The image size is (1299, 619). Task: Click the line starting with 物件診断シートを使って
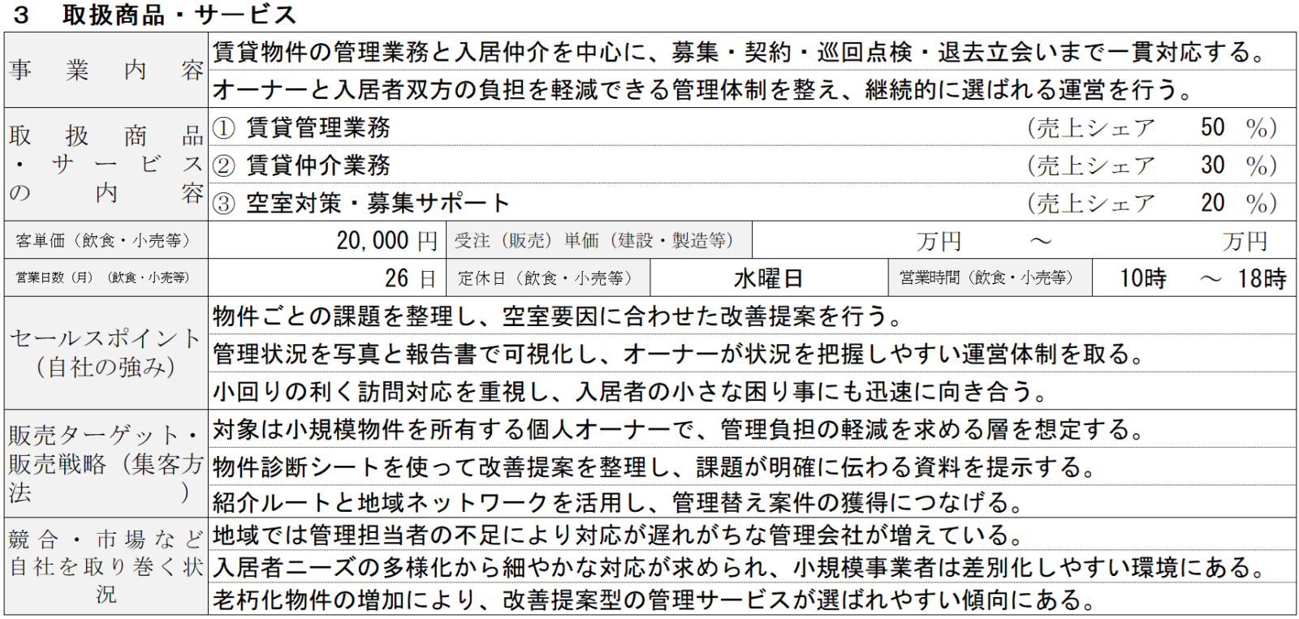[654, 467]
